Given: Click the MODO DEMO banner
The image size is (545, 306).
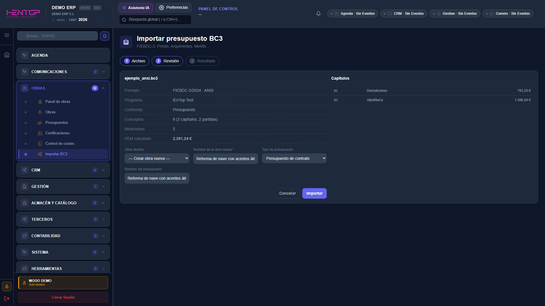Looking at the screenshot, I should point(63,283).
